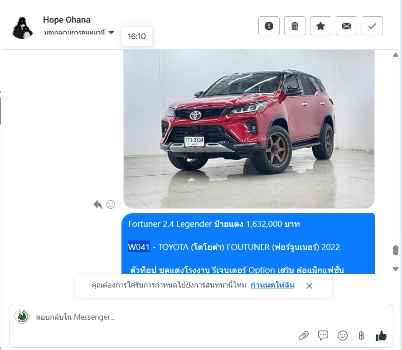Click the chat scrollbar up arrow
402x350 pixels.
[396, 55]
